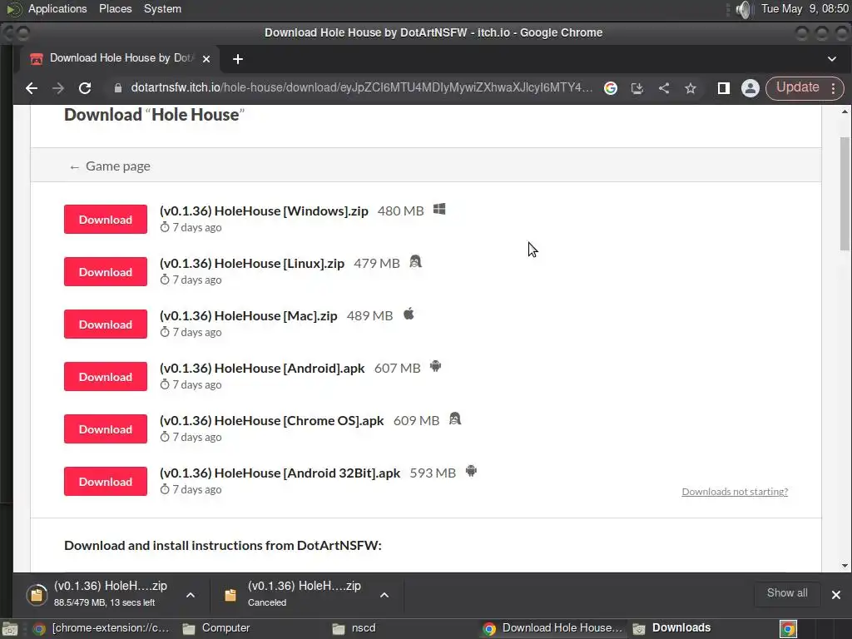Download the Mac zip file
852x639 pixels.
(x=106, y=324)
